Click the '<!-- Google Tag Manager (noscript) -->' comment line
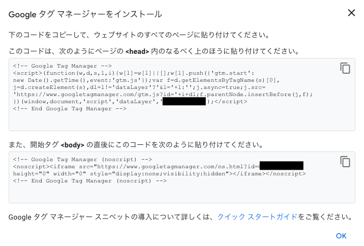Screen dimensions: 364x246 pyautogui.click(x=82, y=160)
